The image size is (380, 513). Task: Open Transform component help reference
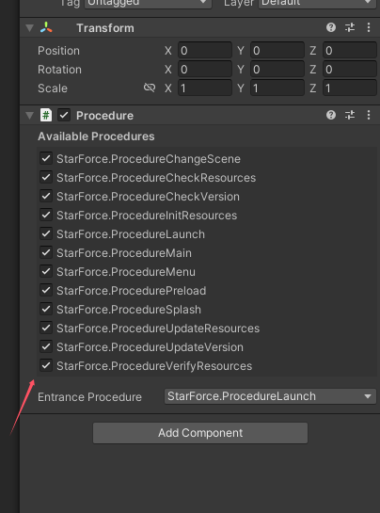(331, 27)
